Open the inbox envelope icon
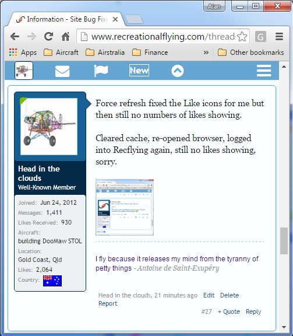The width and height of the screenshot is (293, 336). (62, 71)
